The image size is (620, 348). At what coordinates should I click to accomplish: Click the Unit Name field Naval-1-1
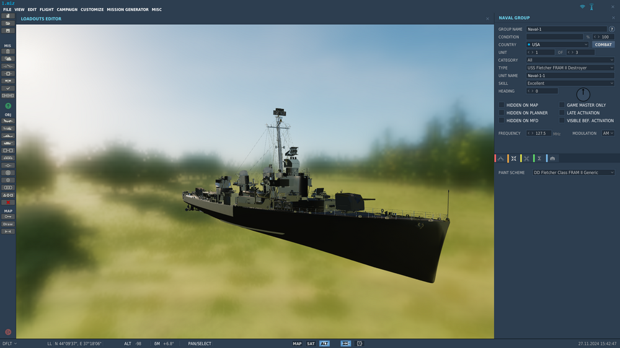click(x=570, y=76)
